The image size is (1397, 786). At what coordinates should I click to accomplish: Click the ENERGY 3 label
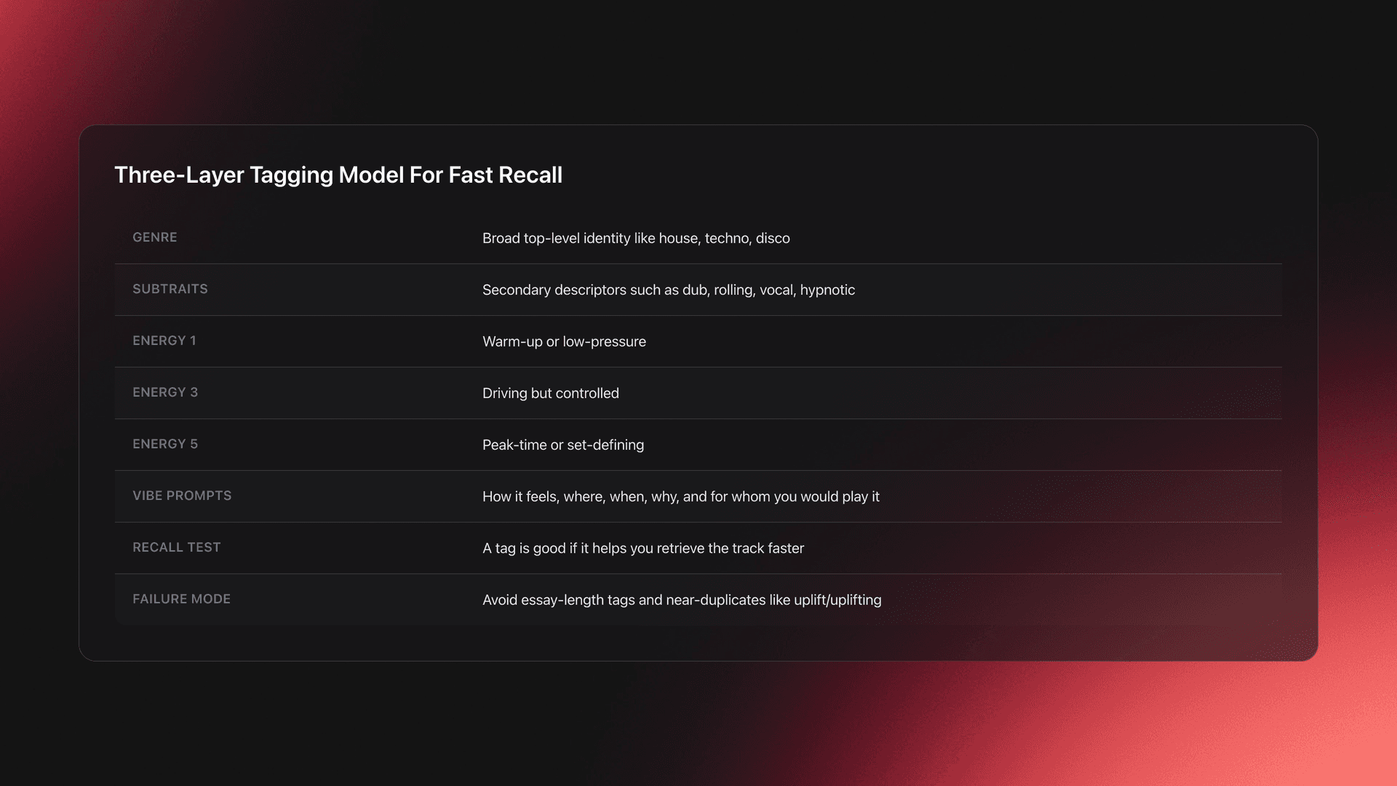pyautogui.click(x=164, y=392)
